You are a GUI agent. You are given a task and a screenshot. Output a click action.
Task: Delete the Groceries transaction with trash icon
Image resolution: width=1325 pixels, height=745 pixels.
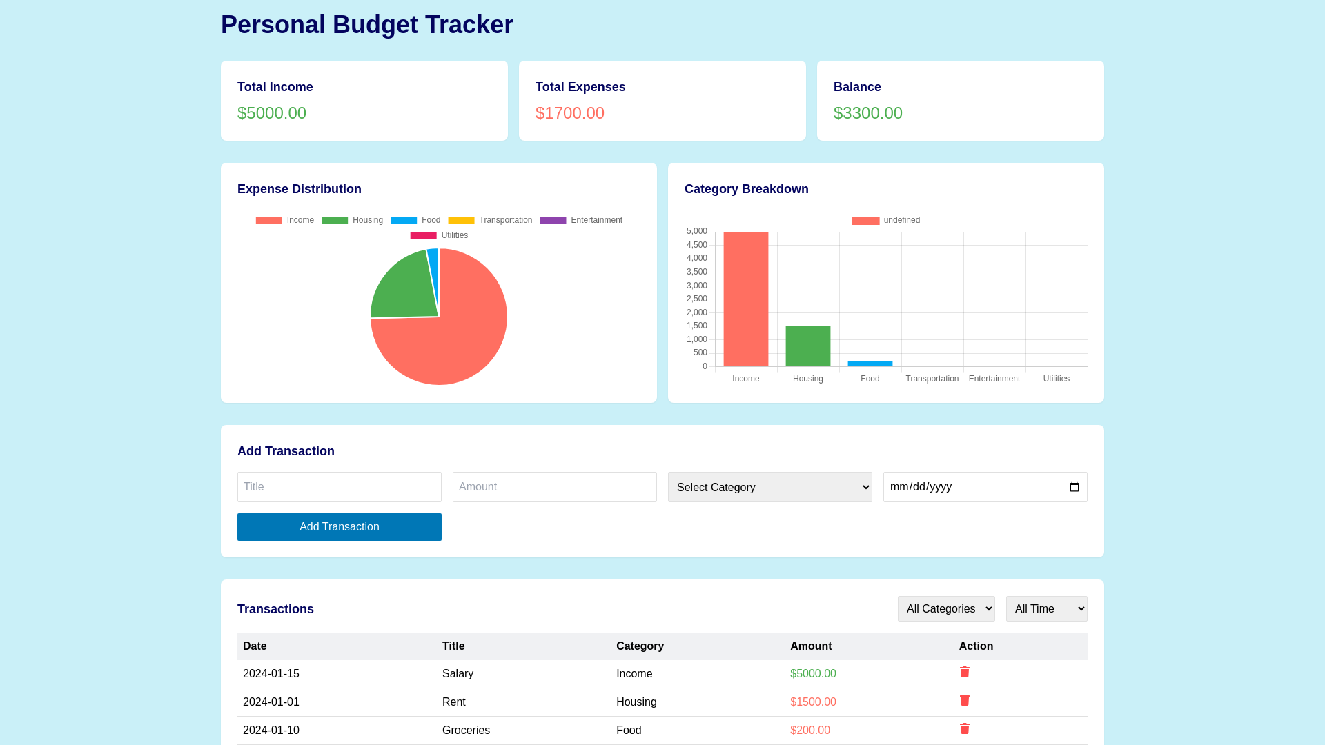[965, 728]
